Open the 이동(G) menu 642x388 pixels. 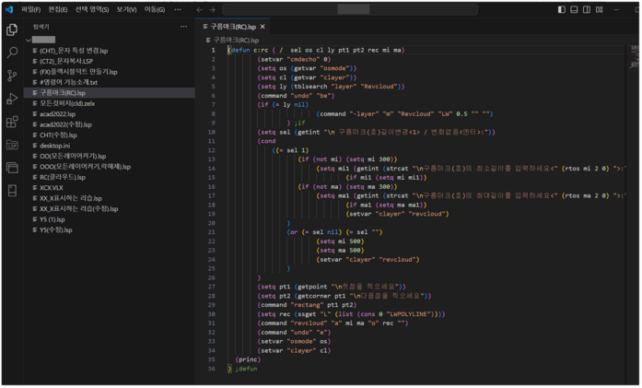(x=155, y=9)
